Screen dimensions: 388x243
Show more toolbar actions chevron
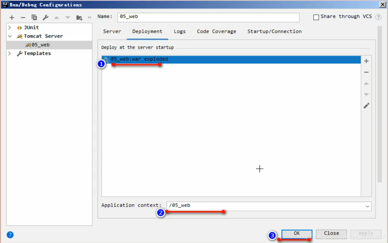pyautogui.click(x=89, y=18)
